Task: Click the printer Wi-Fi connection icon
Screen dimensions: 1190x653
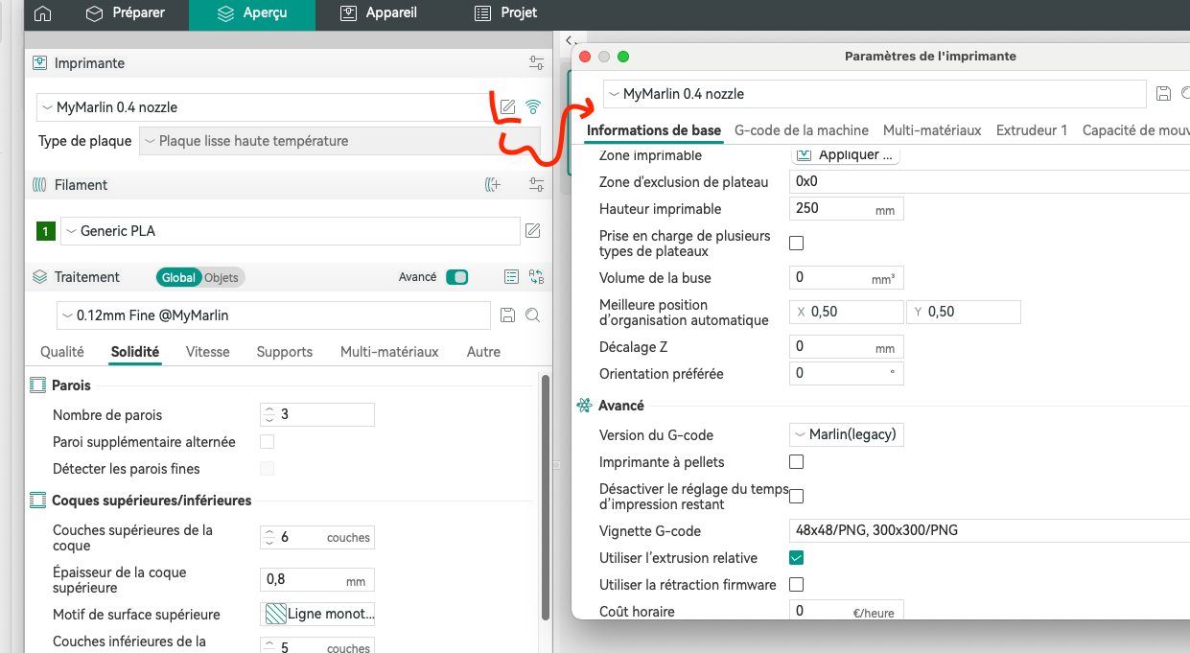Action: click(533, 107)
